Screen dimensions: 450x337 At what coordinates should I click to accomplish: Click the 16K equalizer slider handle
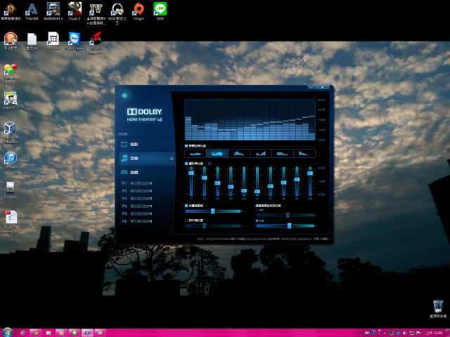[310, 173]
